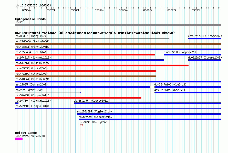228x153 pixels.
Task: Select the dgv2647n100 (Coe2014) label
Action: pyautogui.click(x=170, y=84)
